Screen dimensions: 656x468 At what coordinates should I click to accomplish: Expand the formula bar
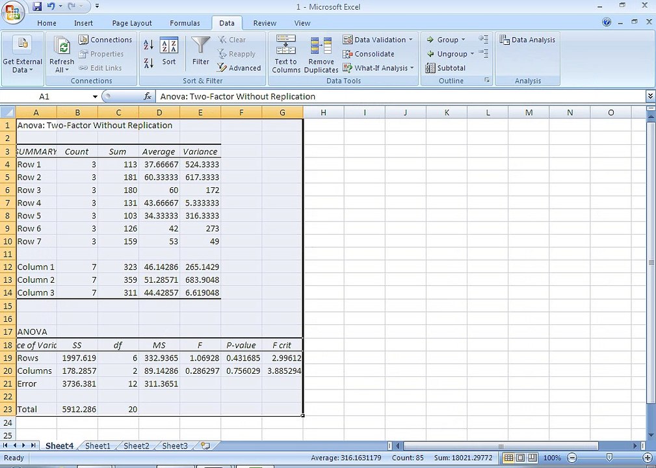tap(650, 96)
